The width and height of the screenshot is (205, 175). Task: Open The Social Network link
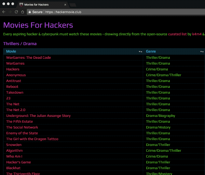22,127
